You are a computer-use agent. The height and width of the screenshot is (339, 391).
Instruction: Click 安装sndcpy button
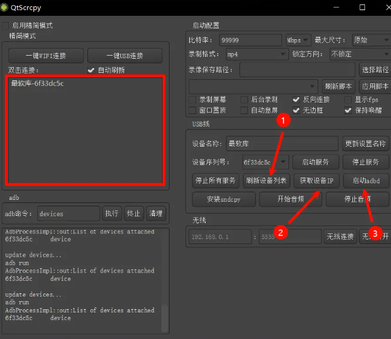223,199
